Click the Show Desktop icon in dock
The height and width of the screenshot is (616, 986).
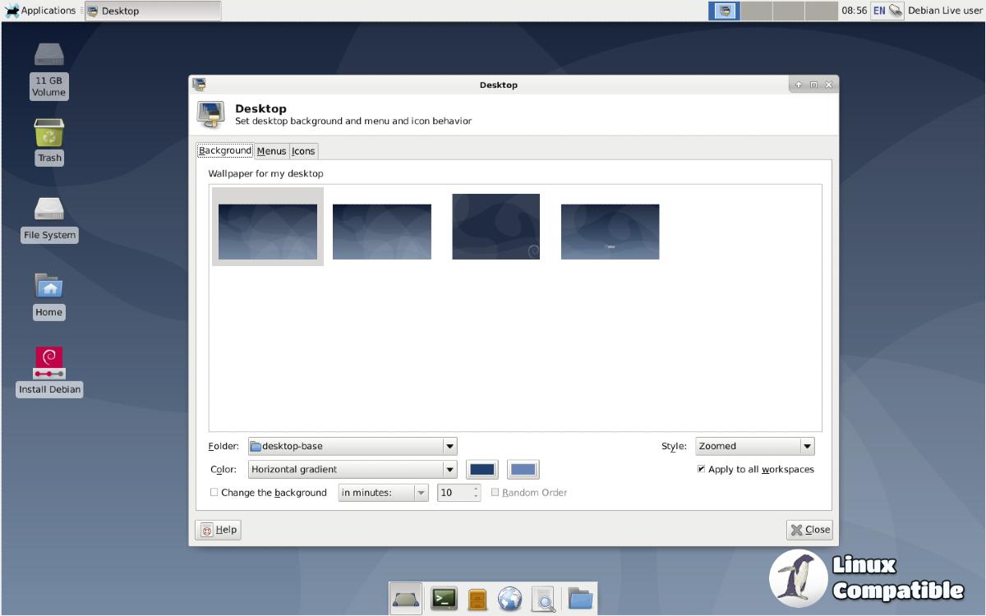click(406, 599)
